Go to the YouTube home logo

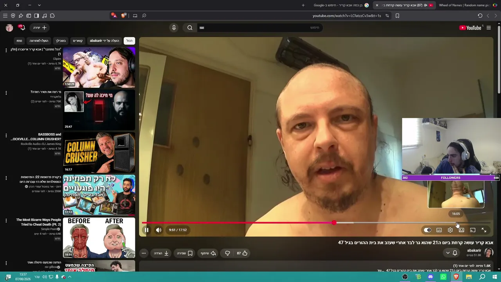[470, 28]
